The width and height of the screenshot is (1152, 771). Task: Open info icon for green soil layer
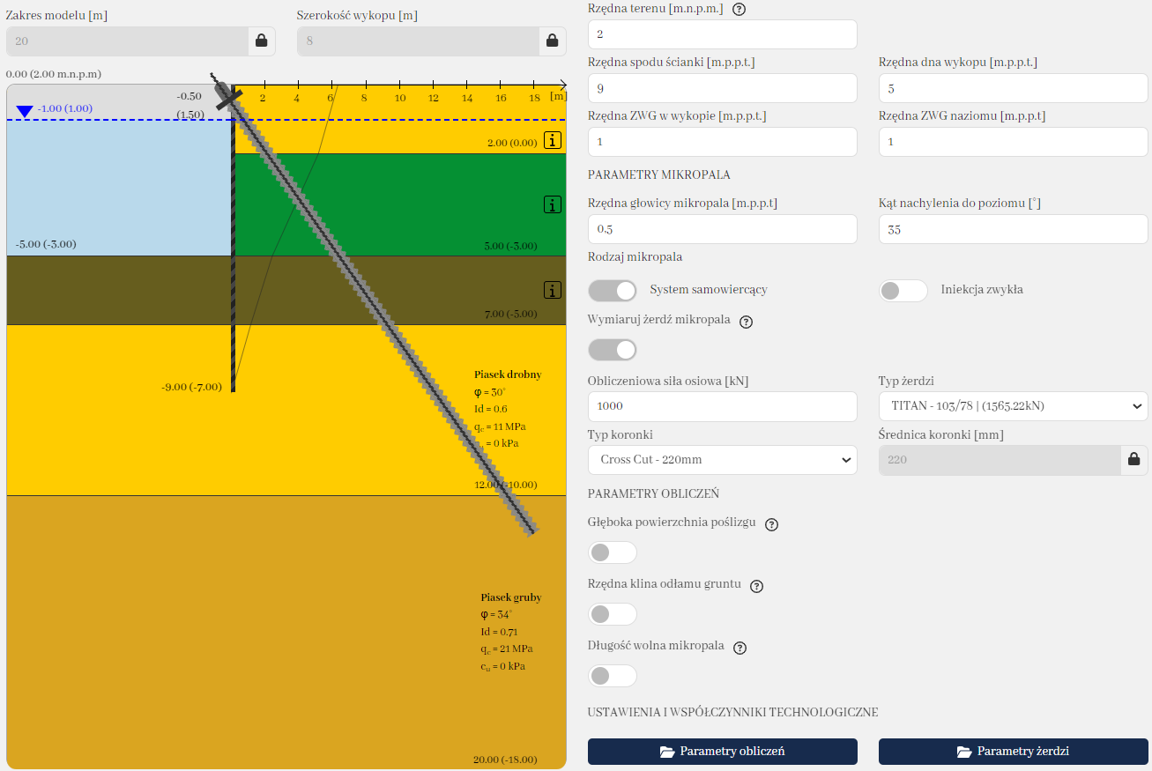[x=553, y=205]
